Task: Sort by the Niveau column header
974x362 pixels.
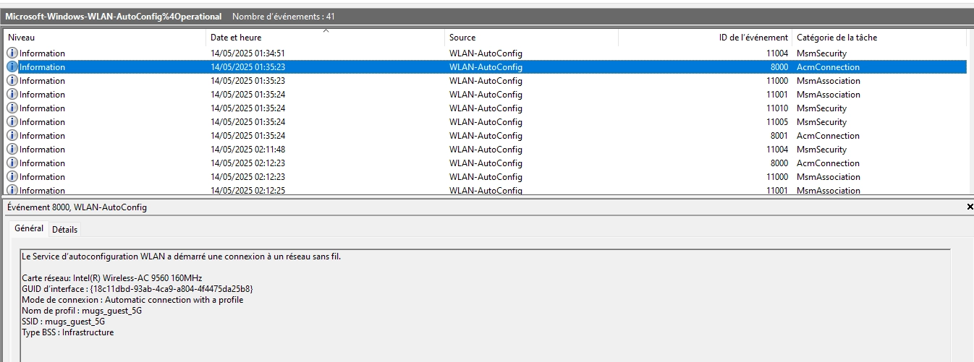Action: click(21, 38)
